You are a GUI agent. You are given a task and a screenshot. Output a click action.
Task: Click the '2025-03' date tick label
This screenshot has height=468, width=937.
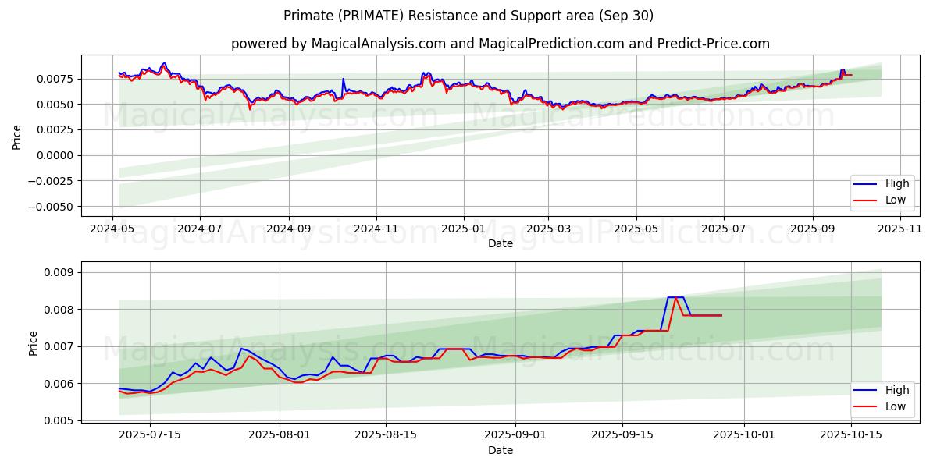point(548,228)
